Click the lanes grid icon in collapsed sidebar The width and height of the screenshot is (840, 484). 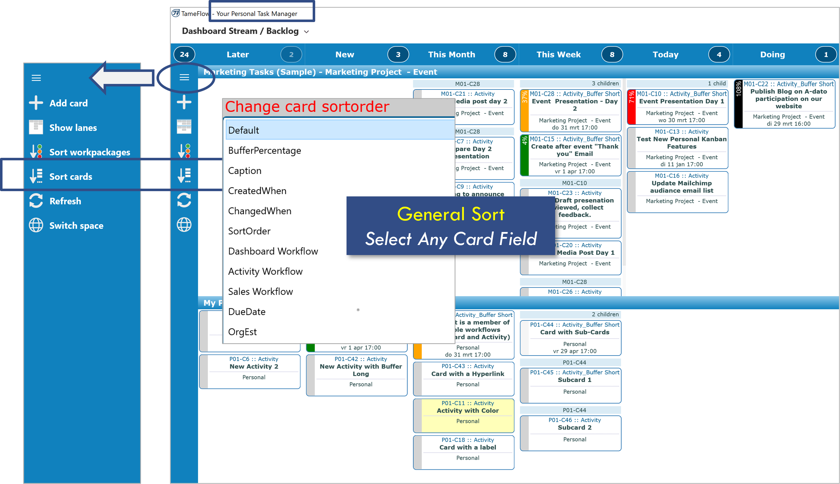pos(184,126)
